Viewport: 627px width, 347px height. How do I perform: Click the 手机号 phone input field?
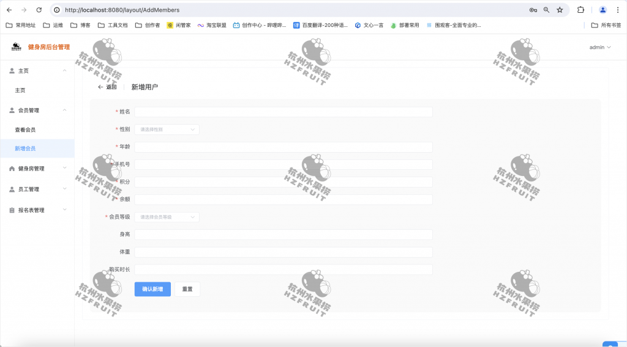click(x=283, y=165)
